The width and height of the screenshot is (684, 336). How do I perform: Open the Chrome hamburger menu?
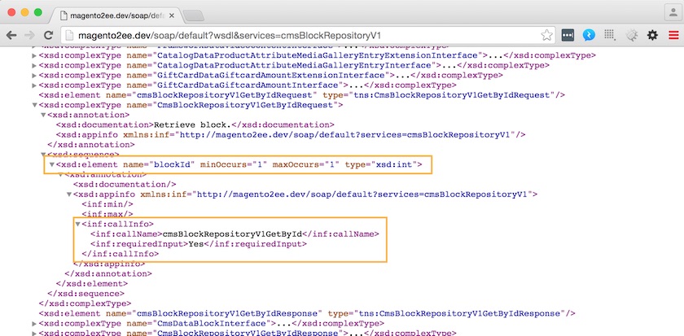673,35
